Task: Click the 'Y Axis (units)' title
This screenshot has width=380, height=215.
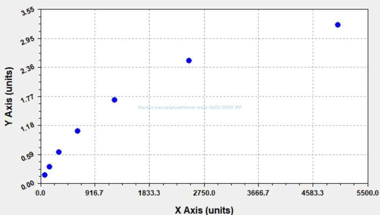Action: (9, 96)
